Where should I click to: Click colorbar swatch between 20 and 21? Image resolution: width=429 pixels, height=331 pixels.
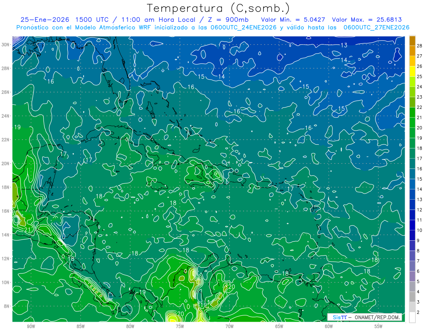(412, 122)
